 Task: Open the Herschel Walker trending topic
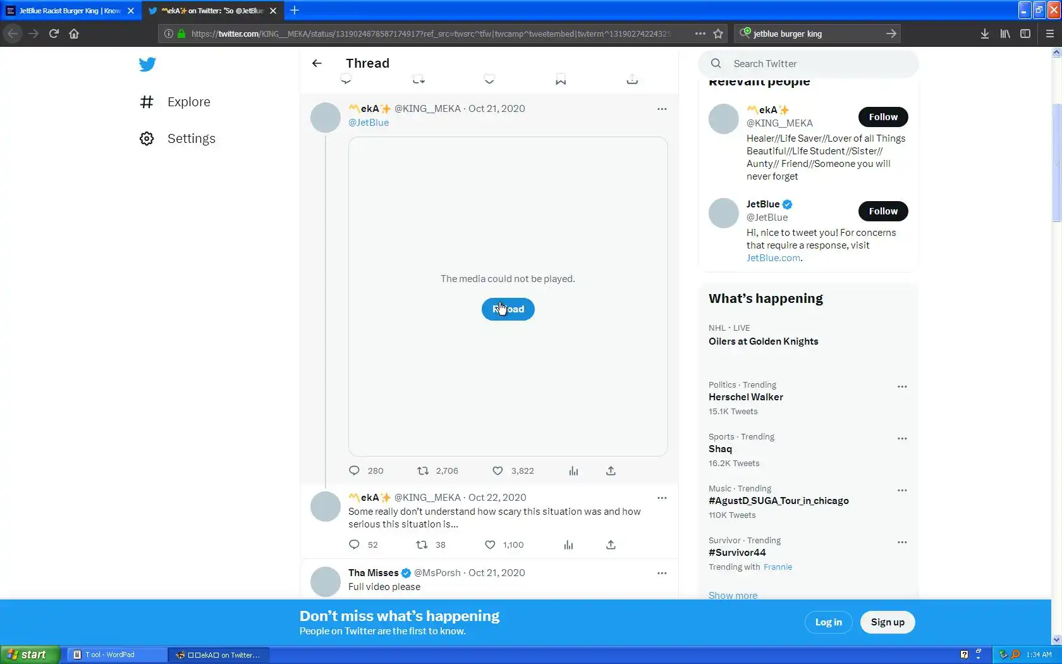[746, 397]
